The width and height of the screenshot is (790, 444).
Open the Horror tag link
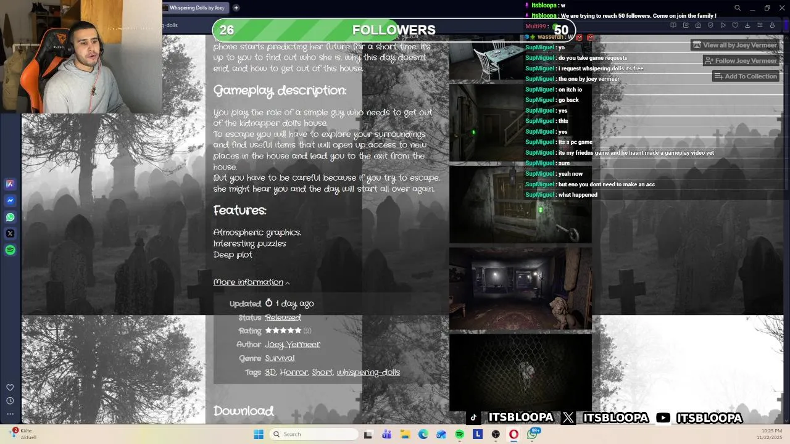click(x=294, y=372)
